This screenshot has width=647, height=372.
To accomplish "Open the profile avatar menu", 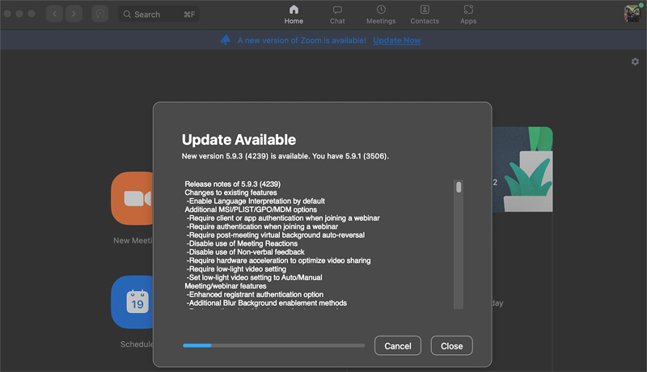I will [x=632, y=14].
